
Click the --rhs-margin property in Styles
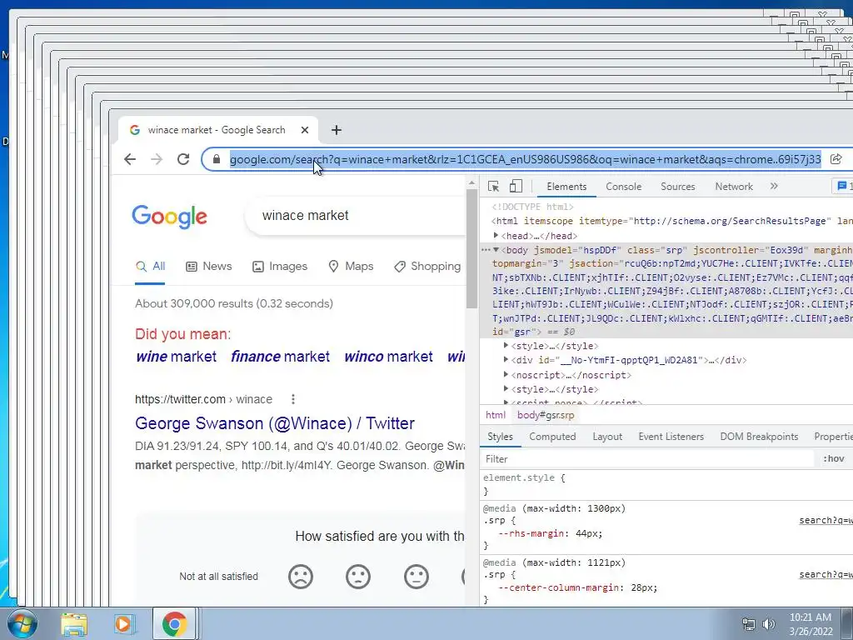(531, 534)
